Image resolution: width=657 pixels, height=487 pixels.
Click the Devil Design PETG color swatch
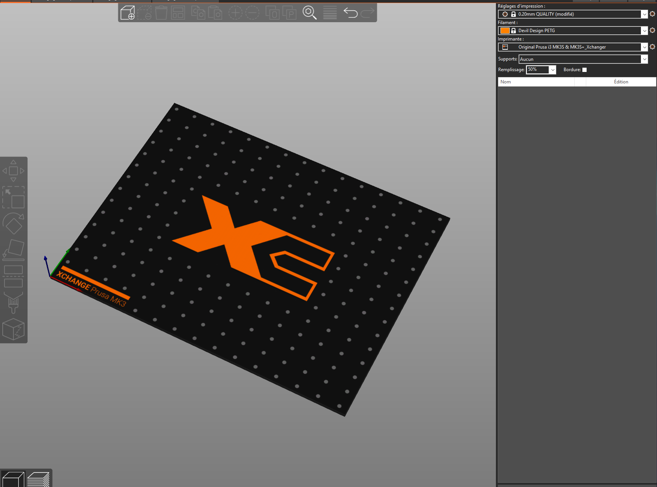504,30
